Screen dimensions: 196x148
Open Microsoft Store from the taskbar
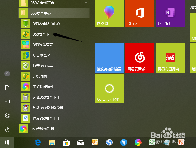[x=66, y=142]
